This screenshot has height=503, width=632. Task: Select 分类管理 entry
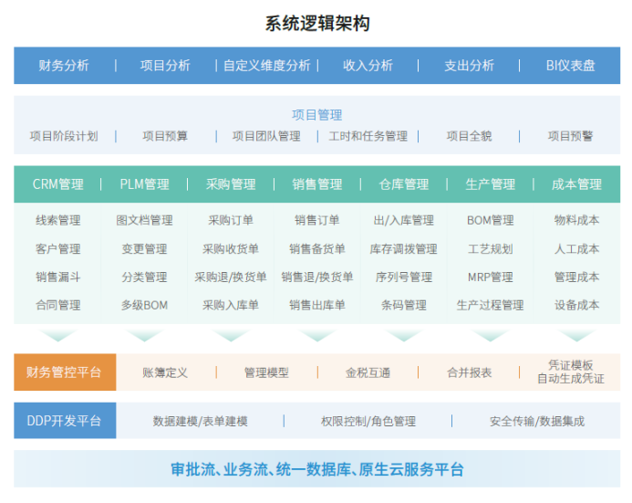click(x=144, y=278)
